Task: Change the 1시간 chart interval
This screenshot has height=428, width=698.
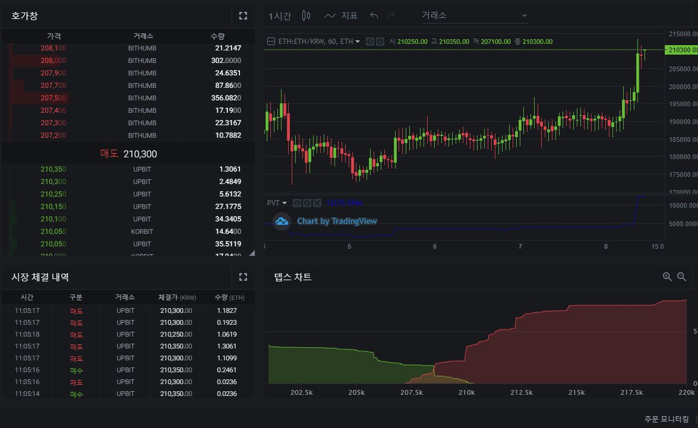Action: point(280,17)
